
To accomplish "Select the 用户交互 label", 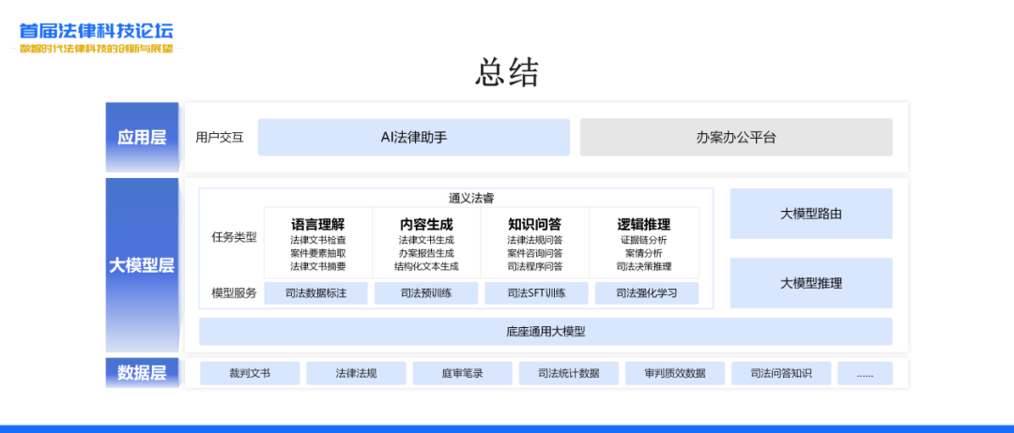I will [x=220, y=138].
